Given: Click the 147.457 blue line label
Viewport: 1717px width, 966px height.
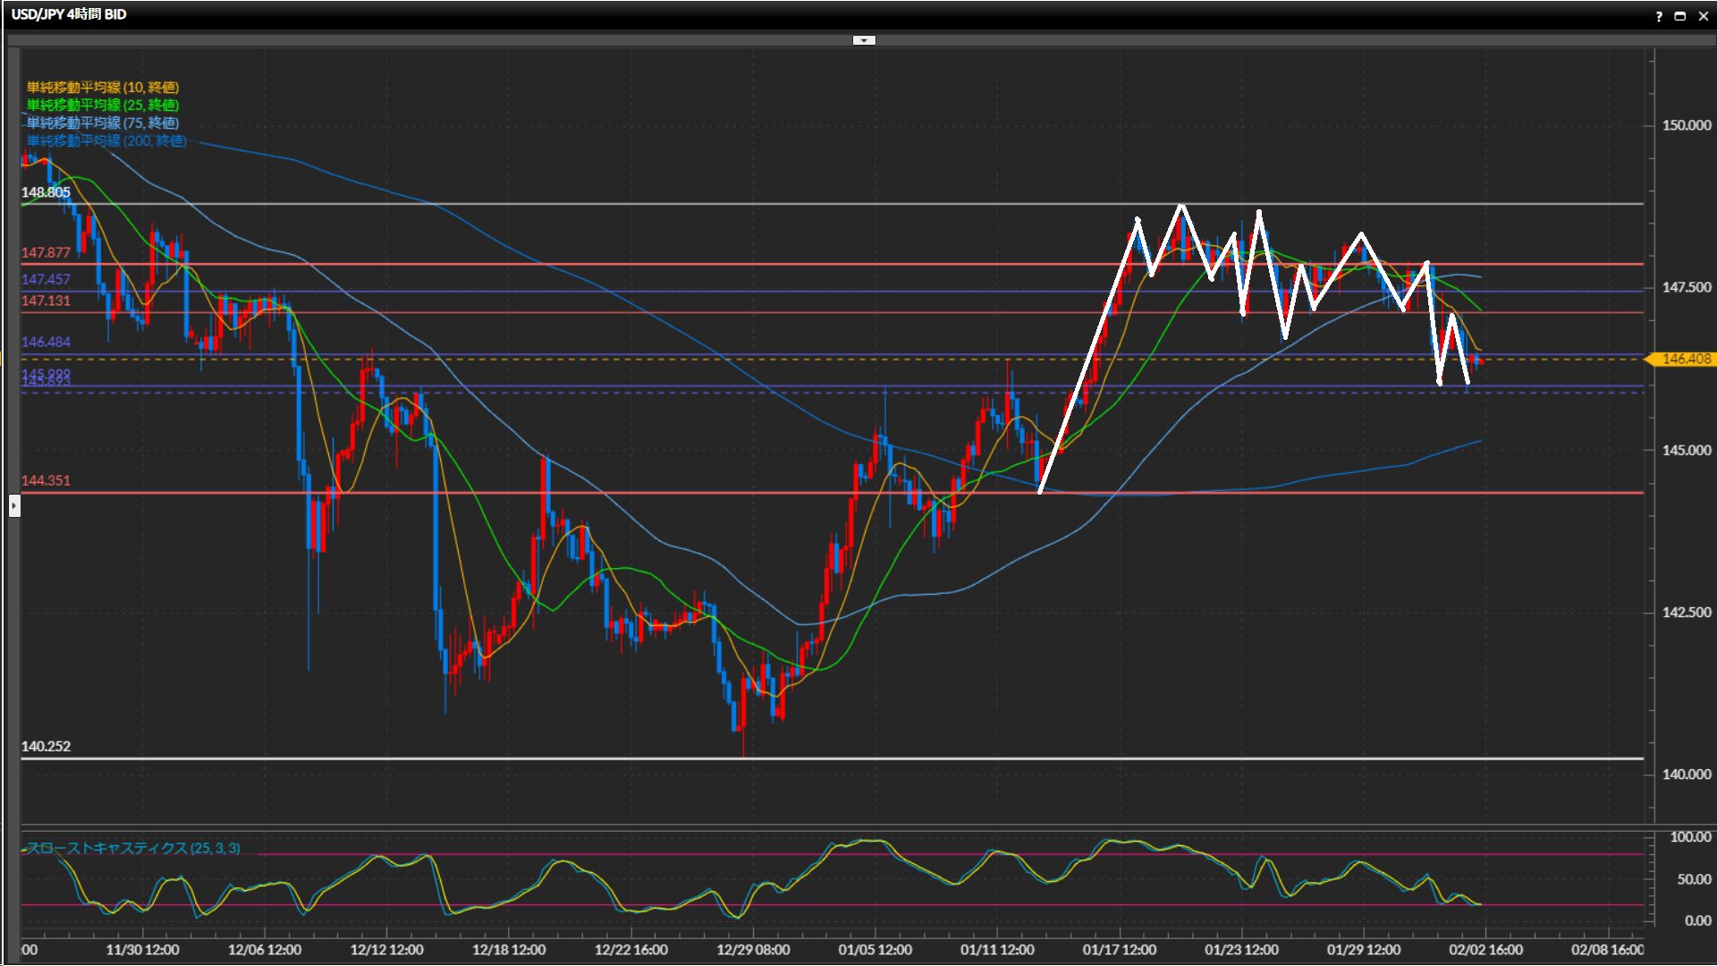Looking at the screenshot, I should [x=46, y=280].
